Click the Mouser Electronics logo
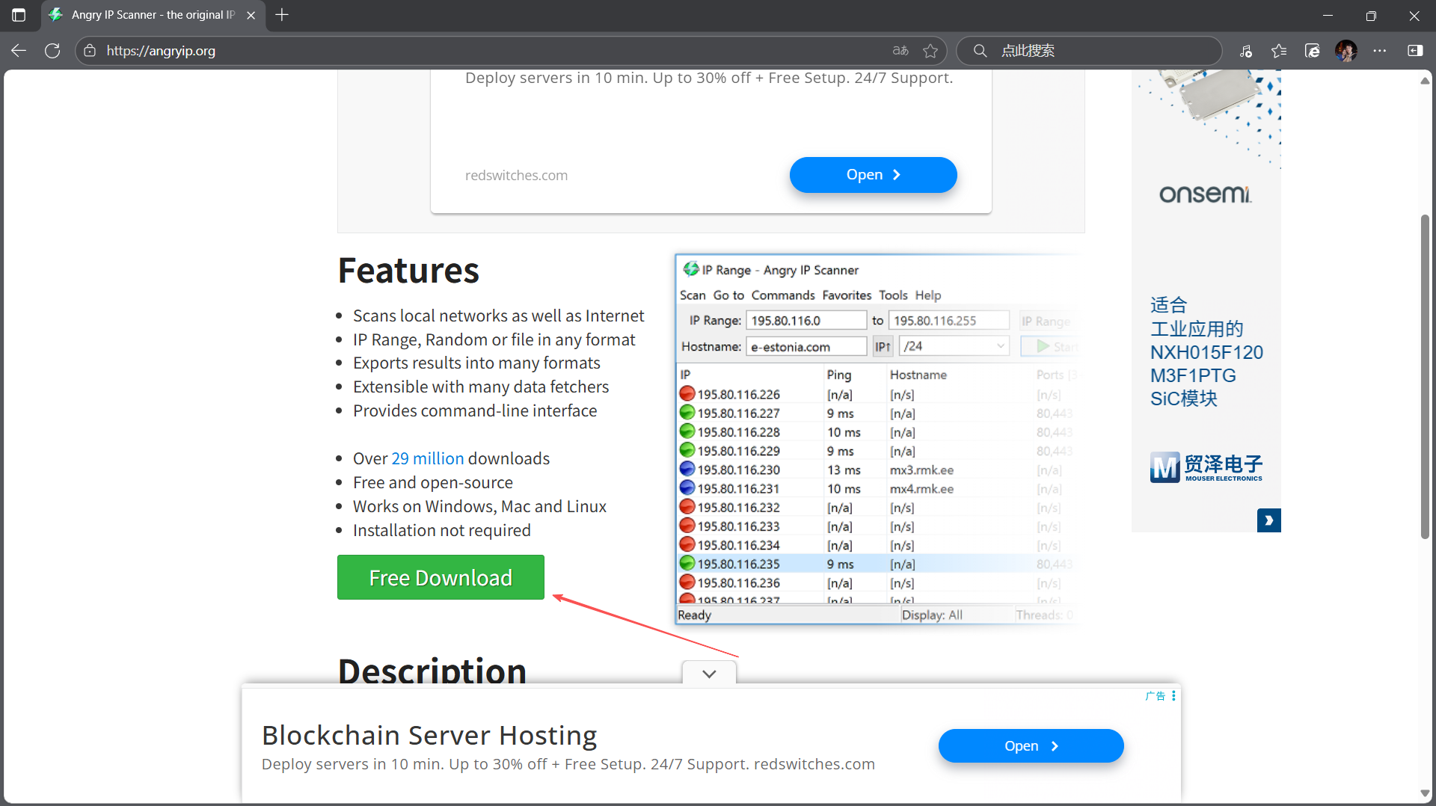Screen dimensions: 1436x806 click(x=1206, y=467)
